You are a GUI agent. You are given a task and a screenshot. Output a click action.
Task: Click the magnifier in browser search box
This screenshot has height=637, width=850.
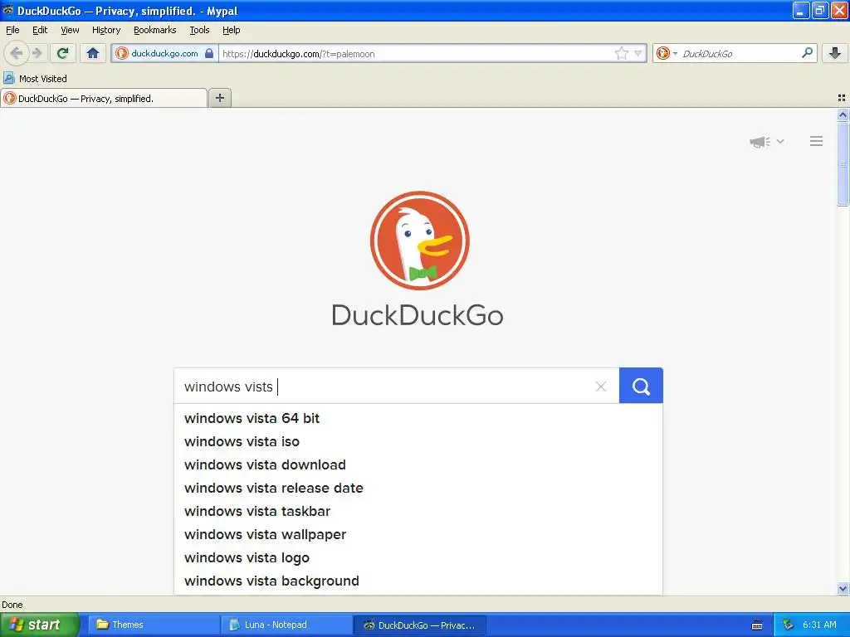coord(807,53)
